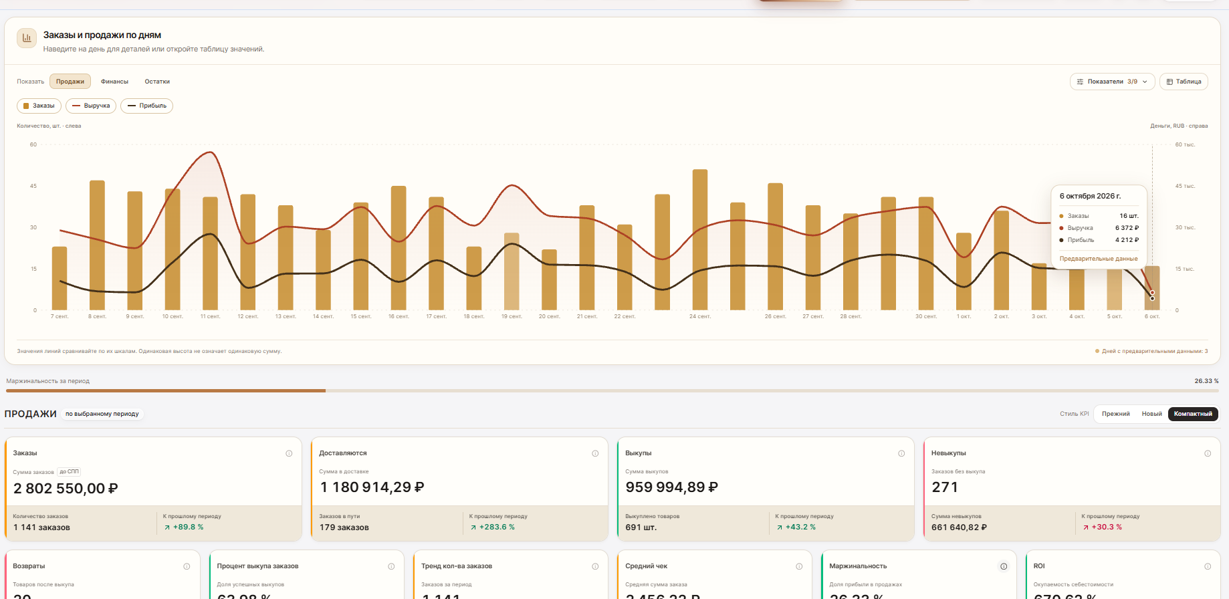Open info icon on Маржинальность card
Image resolution: width=1229 pixels, height=599 pixels.
click(1004, 566)
